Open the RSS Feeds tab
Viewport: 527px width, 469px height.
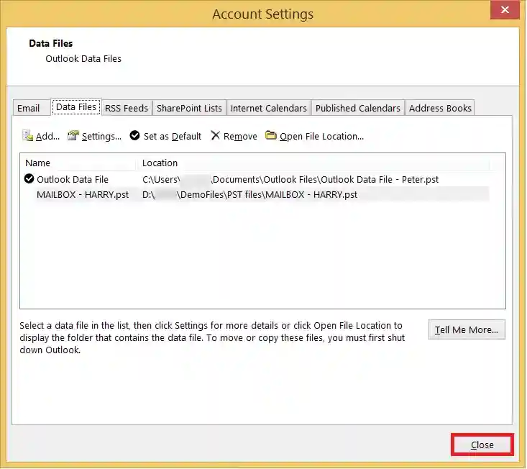(x=127, y=108)
